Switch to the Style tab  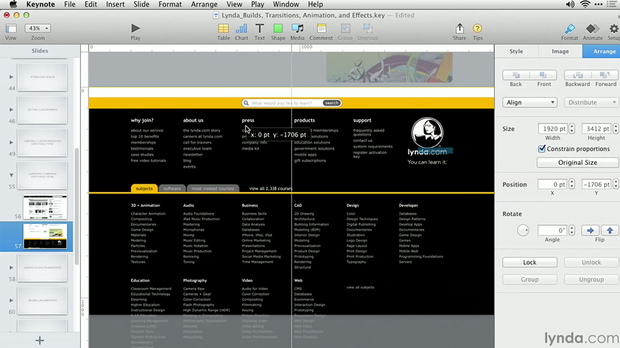click(x=516, y=51)
